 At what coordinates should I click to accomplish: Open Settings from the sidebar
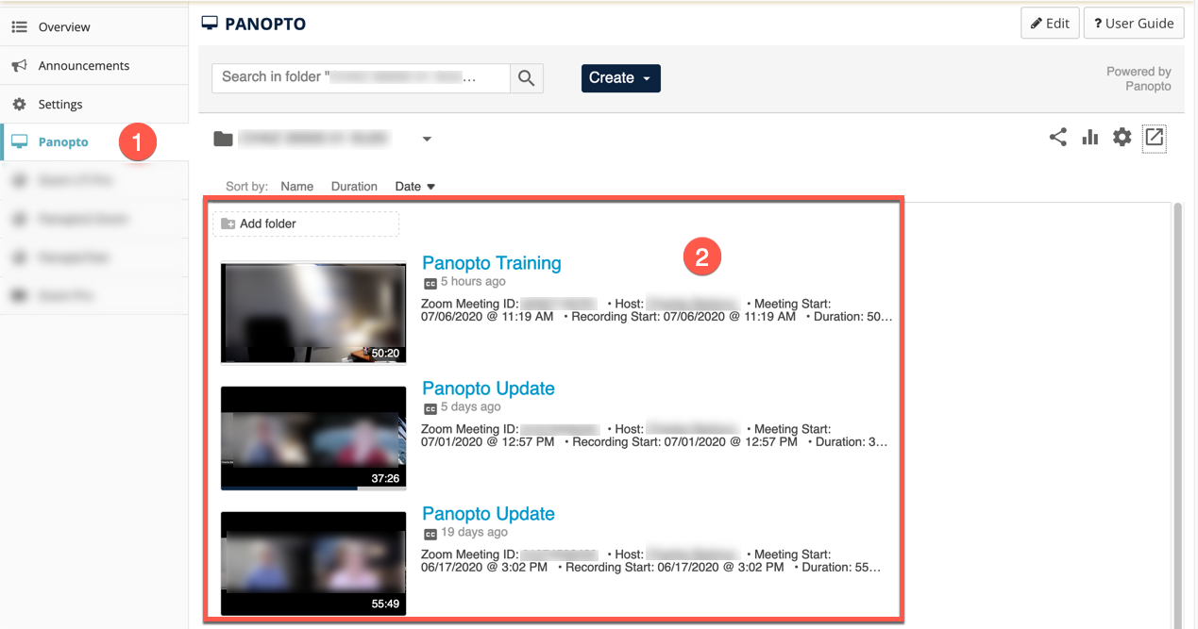tap(60, 105)
